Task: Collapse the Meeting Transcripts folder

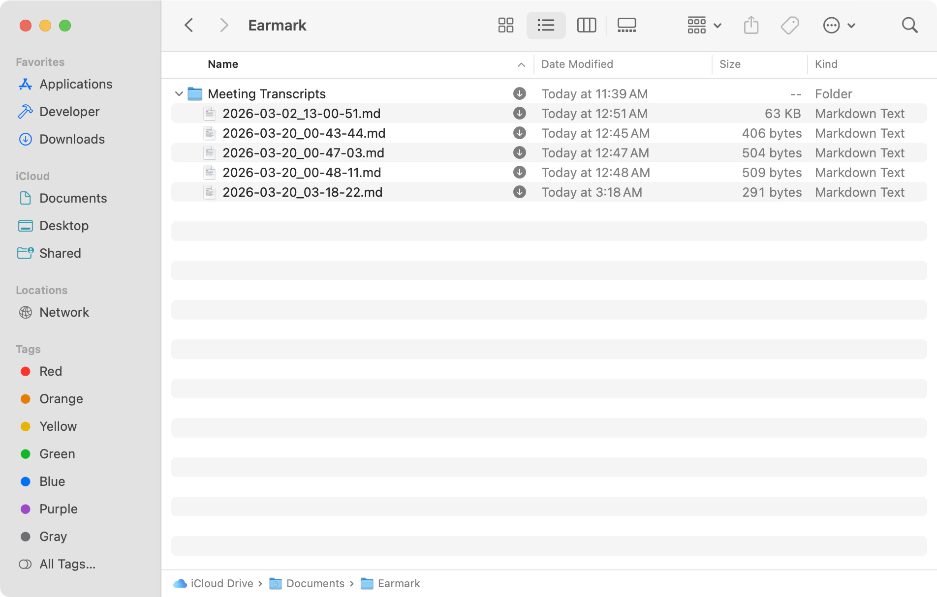Action: click(x=179, y=93)
